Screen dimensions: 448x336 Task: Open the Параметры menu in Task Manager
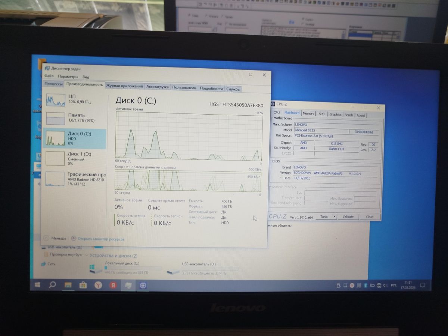pos(68,77)
